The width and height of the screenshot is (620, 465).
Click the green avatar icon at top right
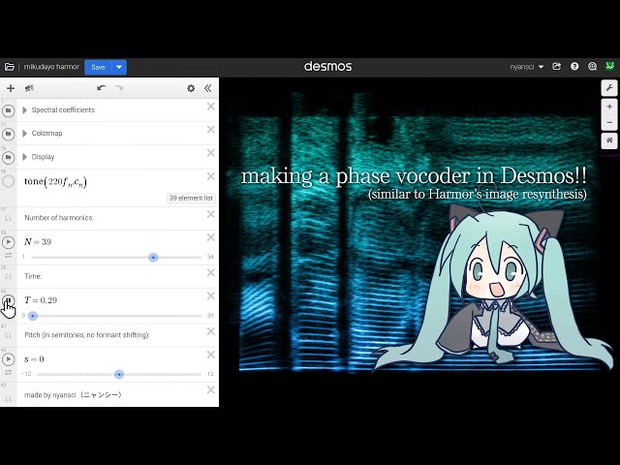(609, 66)
